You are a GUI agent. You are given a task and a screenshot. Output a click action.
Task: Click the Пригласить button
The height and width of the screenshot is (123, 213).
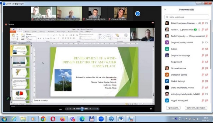(173, 108)
